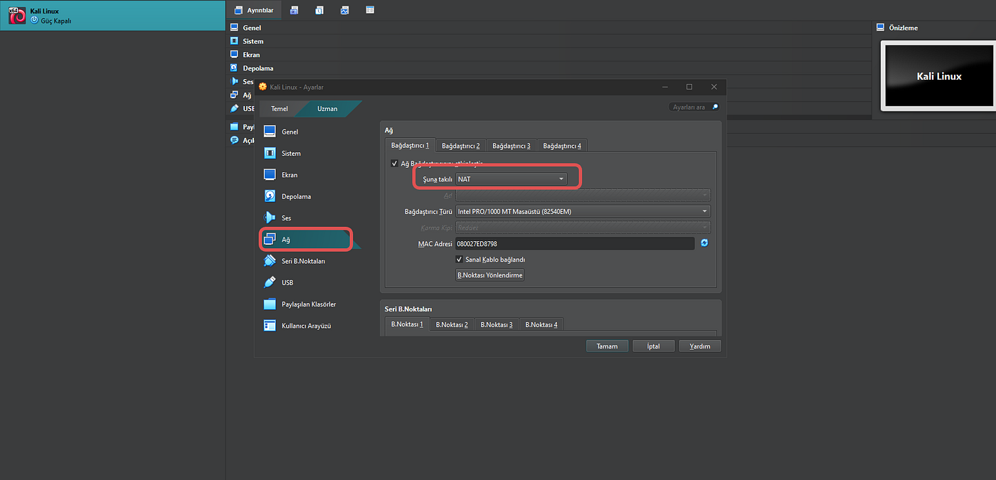This screenshot has height=480, width=996.
Task: Select the B.Noktası 3 serial tab
Action: point(497,324)
